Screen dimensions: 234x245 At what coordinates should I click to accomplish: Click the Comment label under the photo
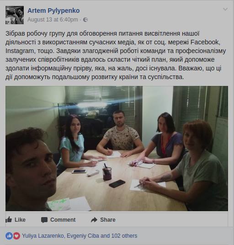(63, 220)
